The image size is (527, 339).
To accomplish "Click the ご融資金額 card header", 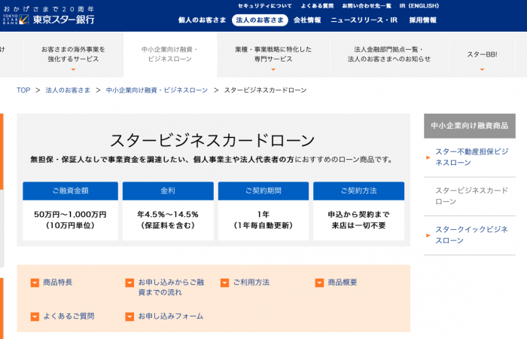I will pos(70,191).
